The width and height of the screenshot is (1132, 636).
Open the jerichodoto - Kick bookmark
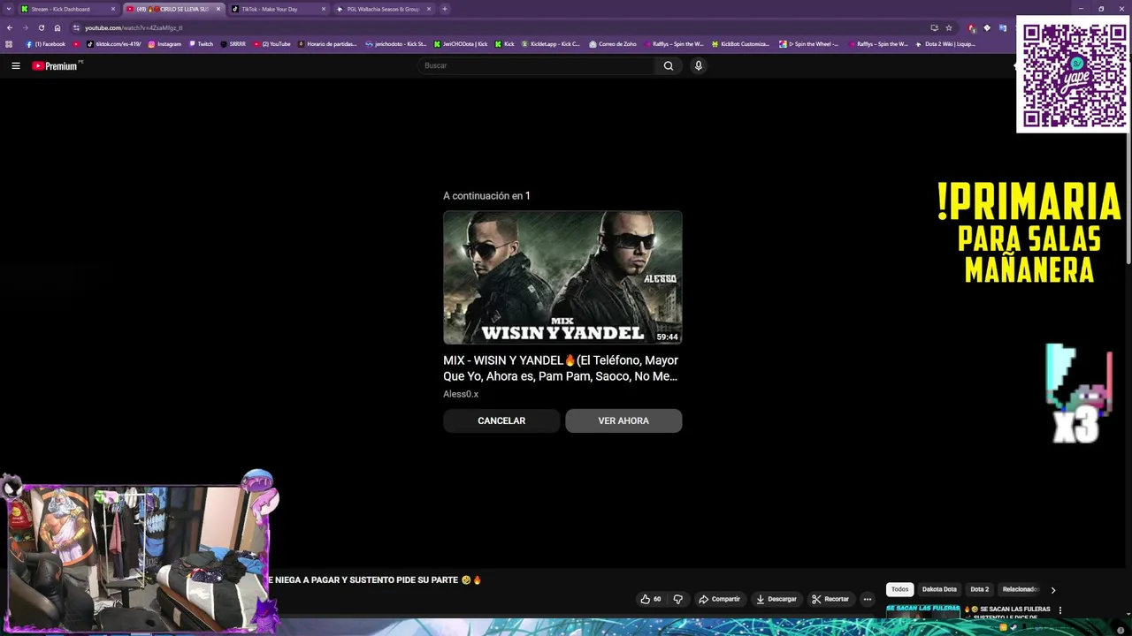click(x=396, y=44)
